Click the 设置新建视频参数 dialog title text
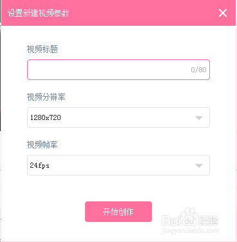 (39, 13)
